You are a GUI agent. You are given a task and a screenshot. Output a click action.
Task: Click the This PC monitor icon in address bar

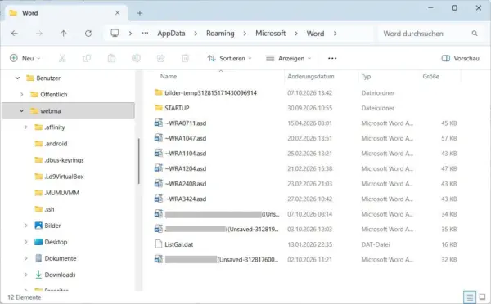115,33
